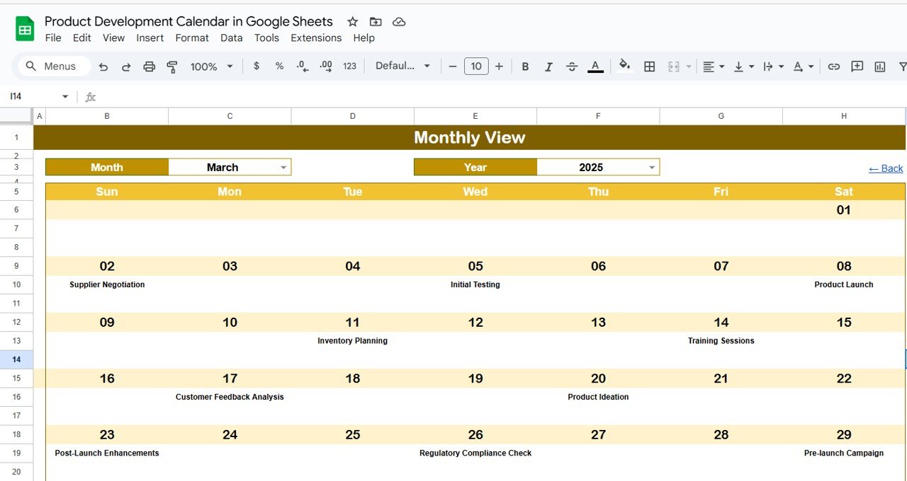The image size is (907, 481).
Task: Open the Extensions menu
Action: [x=316, y=38]
